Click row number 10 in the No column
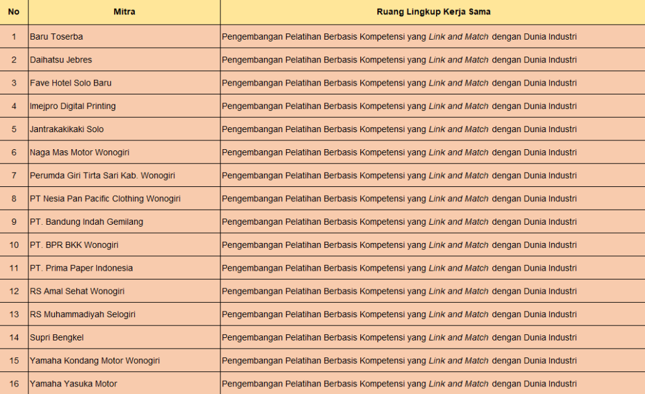 pos(14,245)
